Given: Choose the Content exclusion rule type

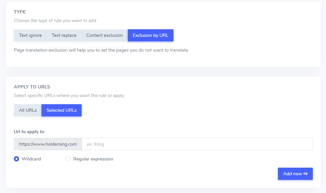Looking at the screenshot, I should (105, 35).
